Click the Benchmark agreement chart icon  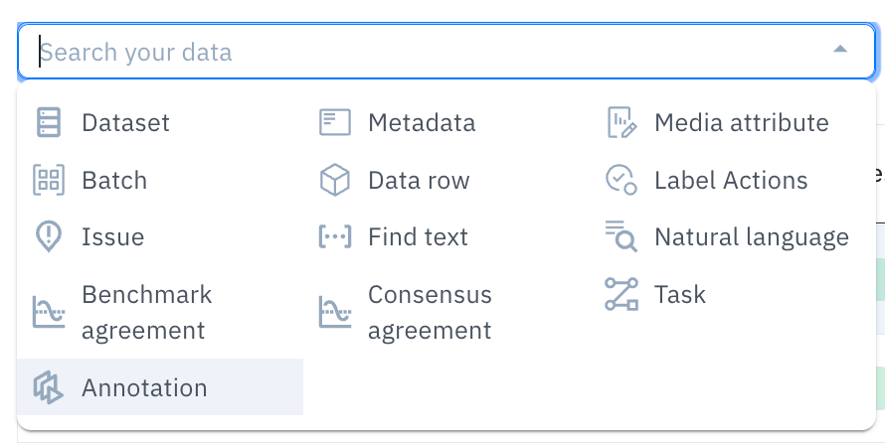pos(48,312)
